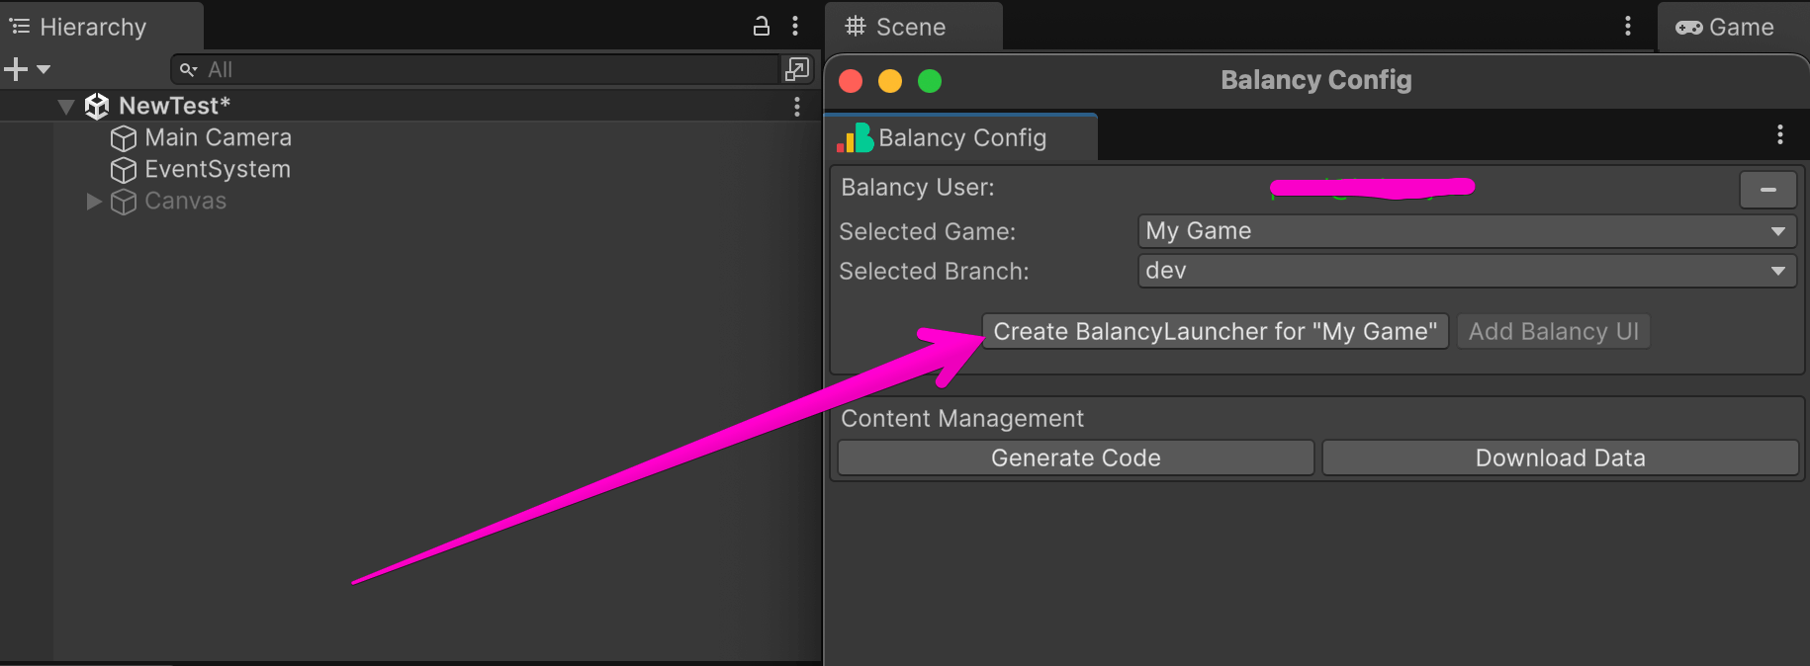Click the Balancy User label

coord(917,188)
